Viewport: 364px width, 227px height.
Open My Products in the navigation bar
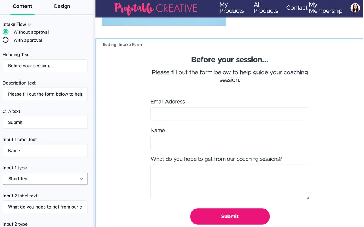click(x=231, y=8)
